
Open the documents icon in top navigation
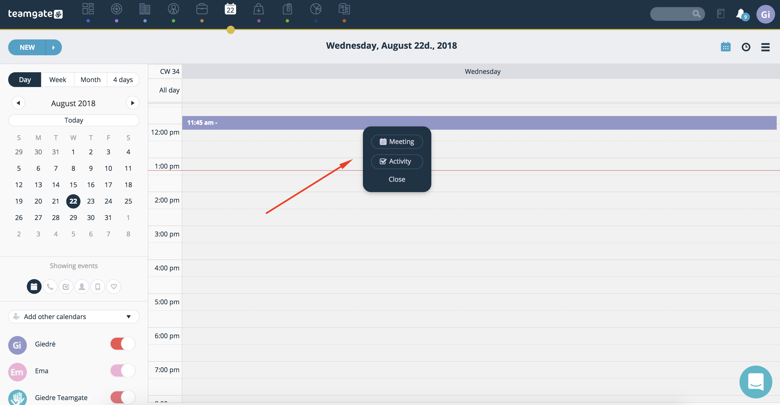(344, 9)
